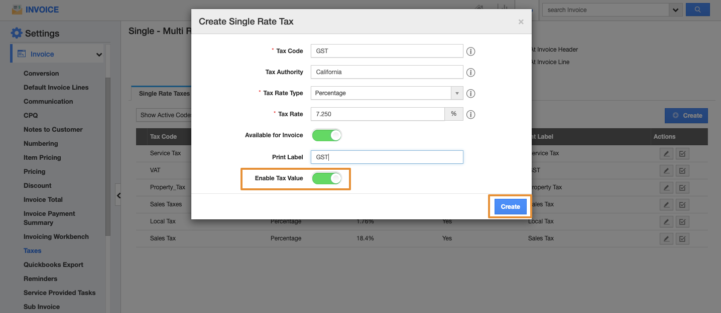Click the checkbox action icon for Local Tax row
The image size is (721, 313).
point(682,222)
